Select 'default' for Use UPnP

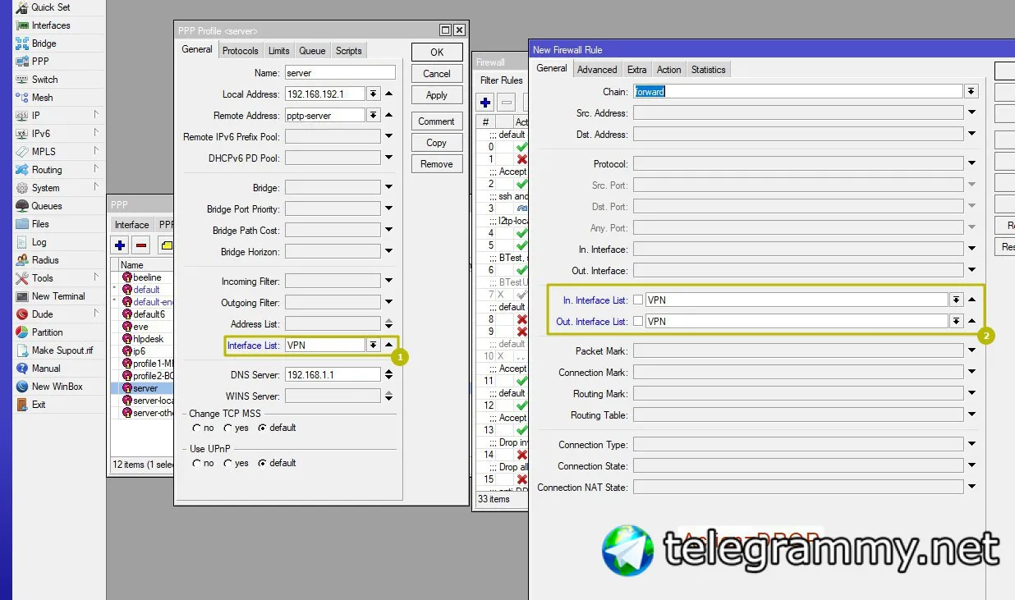point(262,464)
